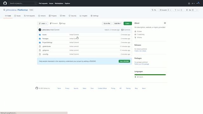Open johncvieira's avatar in commit row
The height and width of the screenshot is (114, 203).
tap(40, 30)
